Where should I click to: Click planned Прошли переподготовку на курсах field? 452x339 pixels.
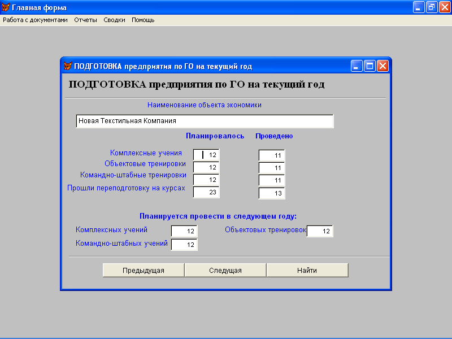point(206,192)
